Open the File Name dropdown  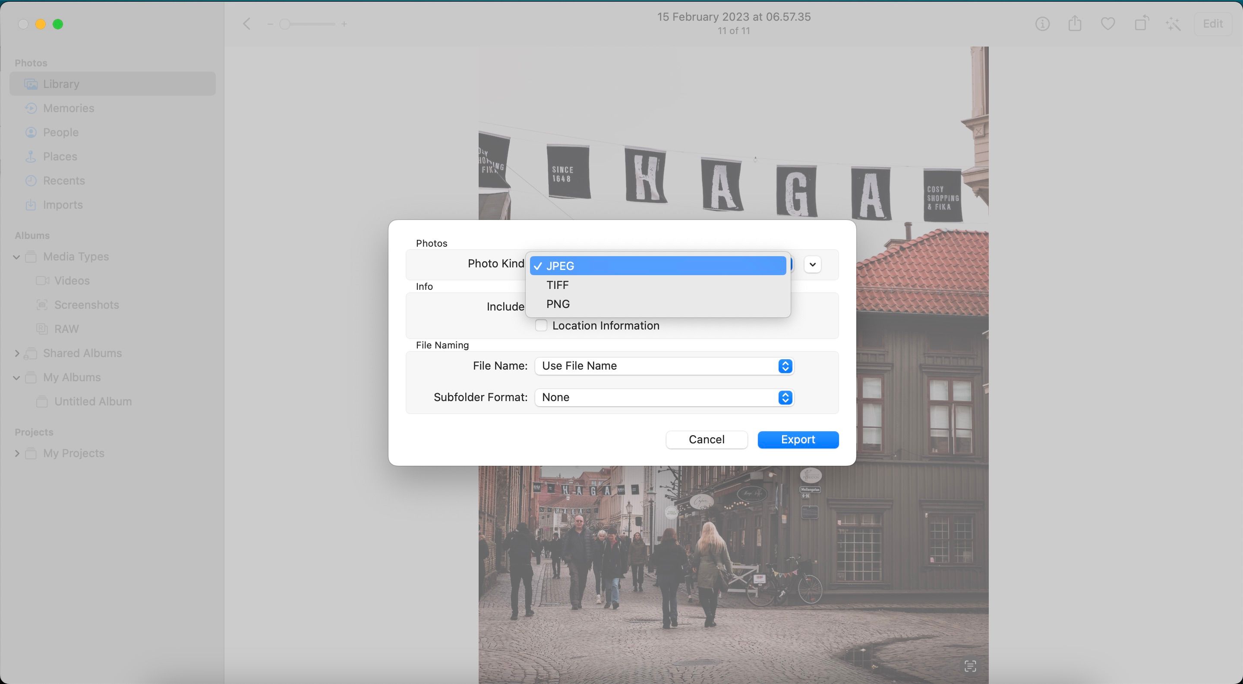pyautogui.click(x=663, y=366)
